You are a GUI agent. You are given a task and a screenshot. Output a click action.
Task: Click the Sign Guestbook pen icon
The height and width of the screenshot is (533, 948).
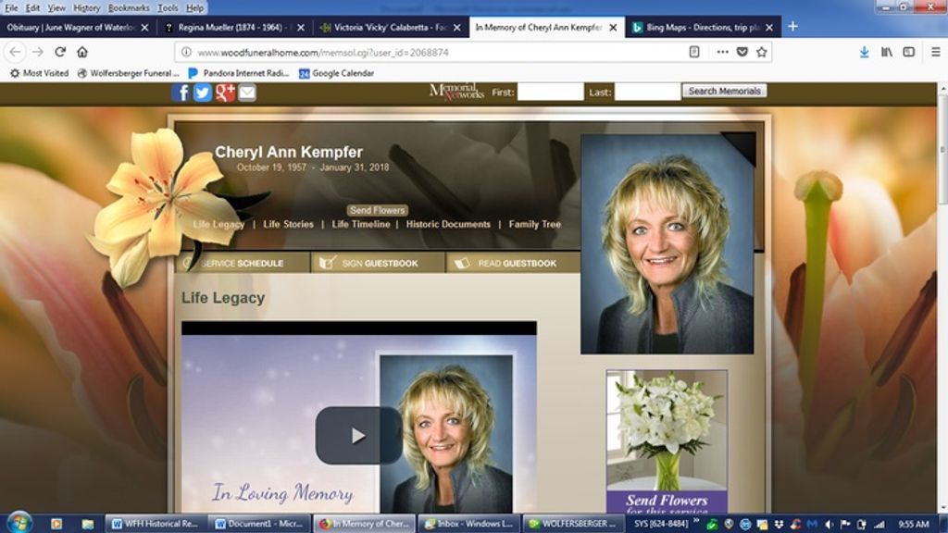pos(324,263)
